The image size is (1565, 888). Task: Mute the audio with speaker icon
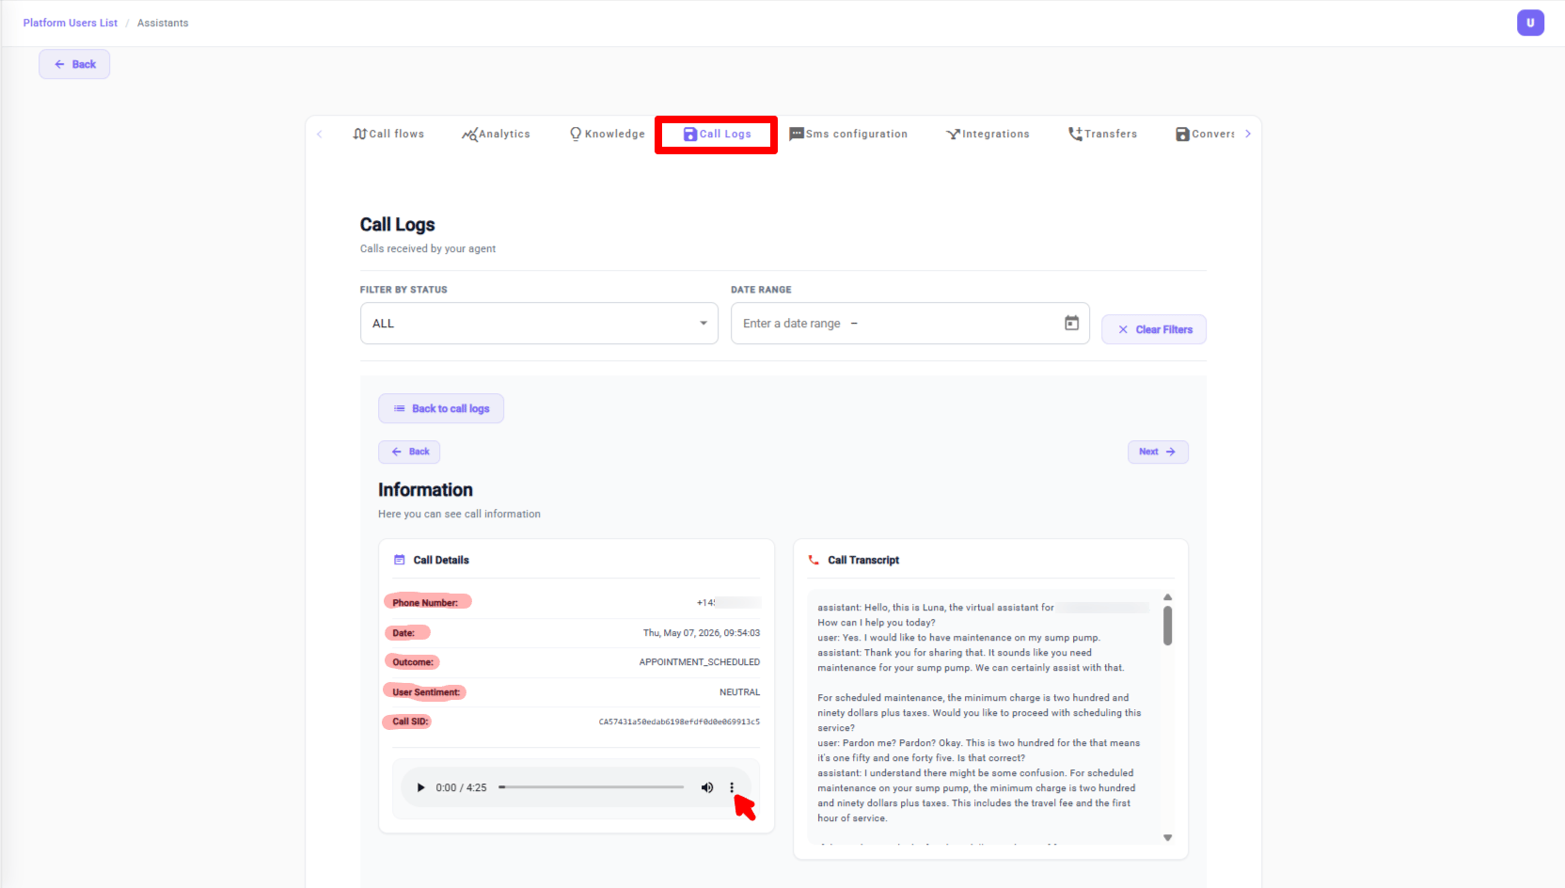tap(707, 788)
